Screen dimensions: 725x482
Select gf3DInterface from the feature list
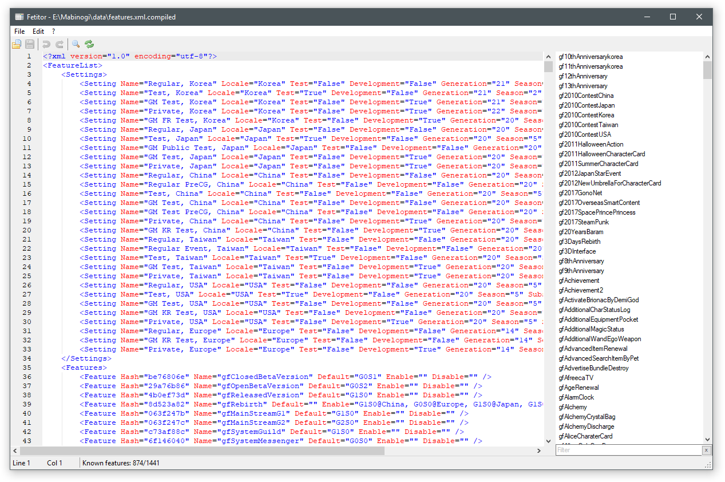(x=577, y=251)
